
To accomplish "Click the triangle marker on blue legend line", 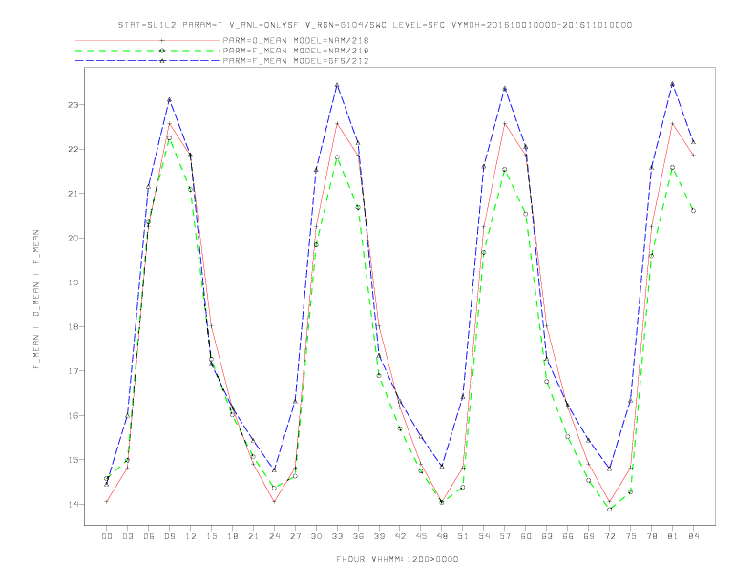I will pos(162,61).
